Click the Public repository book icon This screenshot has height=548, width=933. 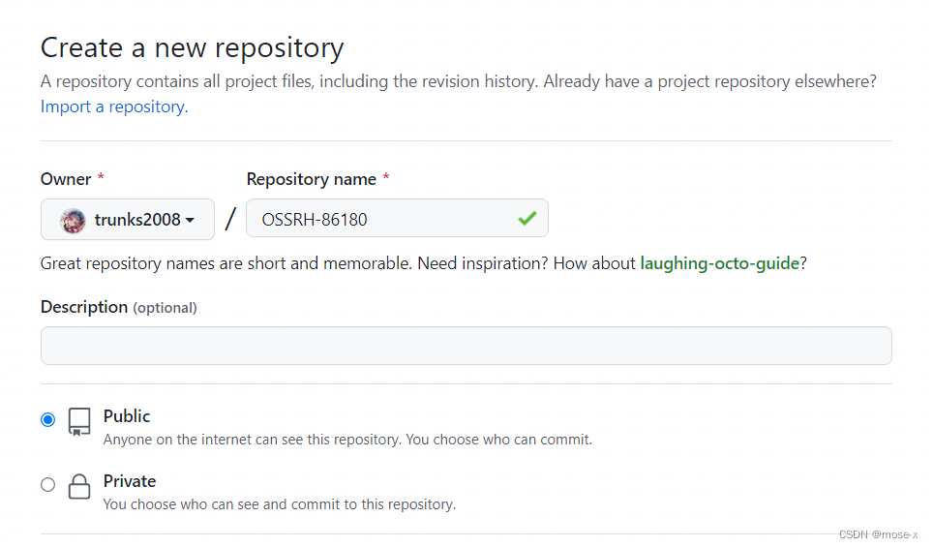(x=79, y=421)
